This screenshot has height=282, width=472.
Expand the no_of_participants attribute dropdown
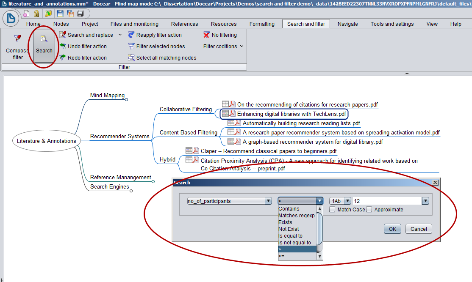point(268,201)
